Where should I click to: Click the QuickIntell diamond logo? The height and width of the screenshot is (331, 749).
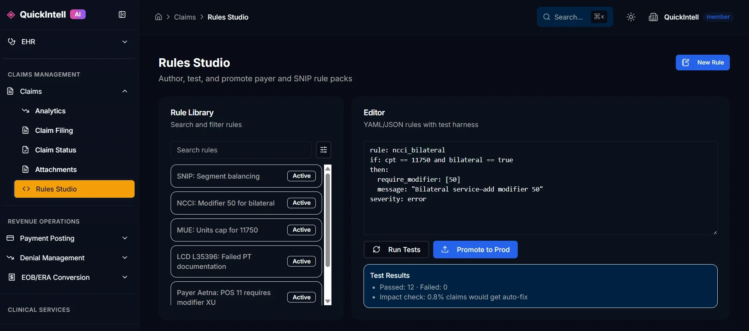point(11,14)
